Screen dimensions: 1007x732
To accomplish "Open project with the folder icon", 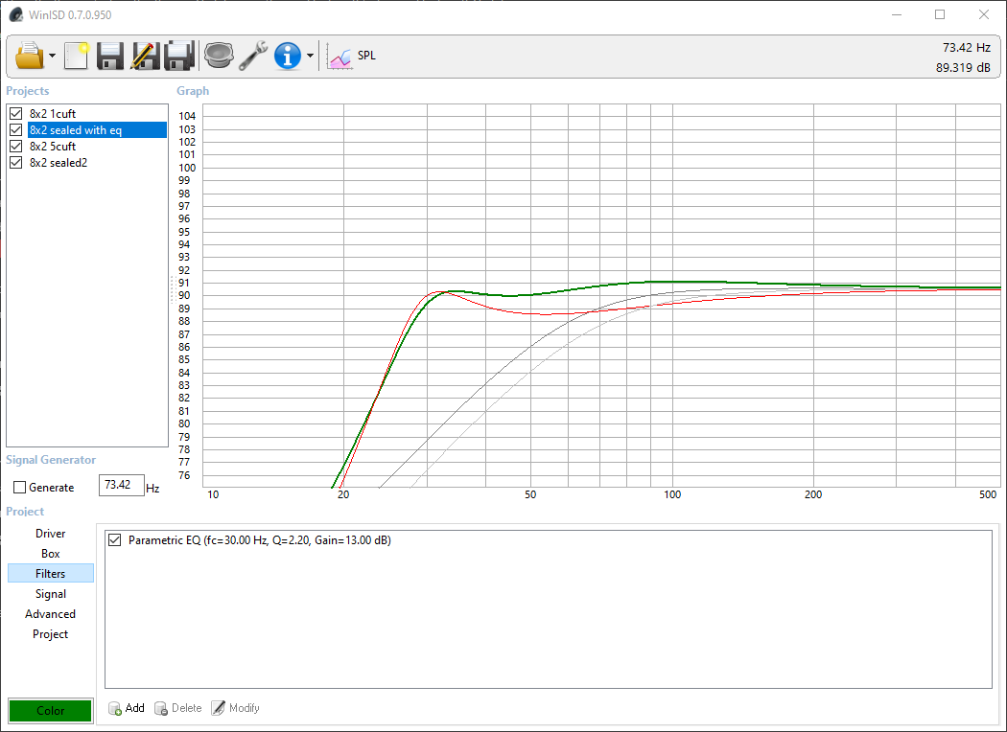I will click(30, 56).
